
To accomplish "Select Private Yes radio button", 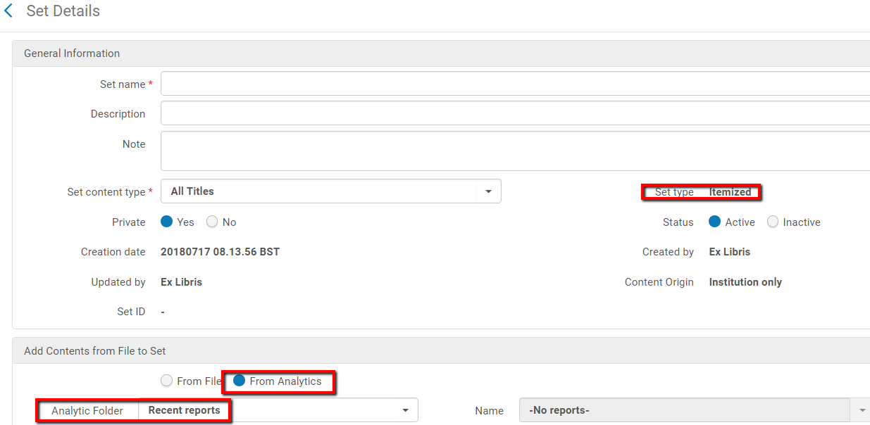I will tap(167, 222).
